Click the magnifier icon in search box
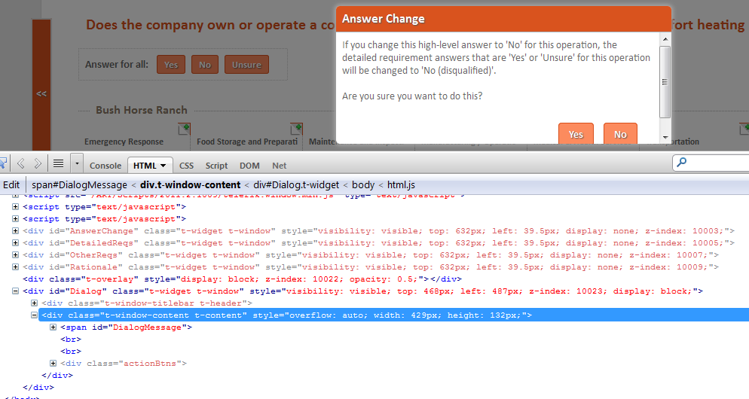Image resolution: width=749 pixels, height=399 pixels. tap(682, 163)
